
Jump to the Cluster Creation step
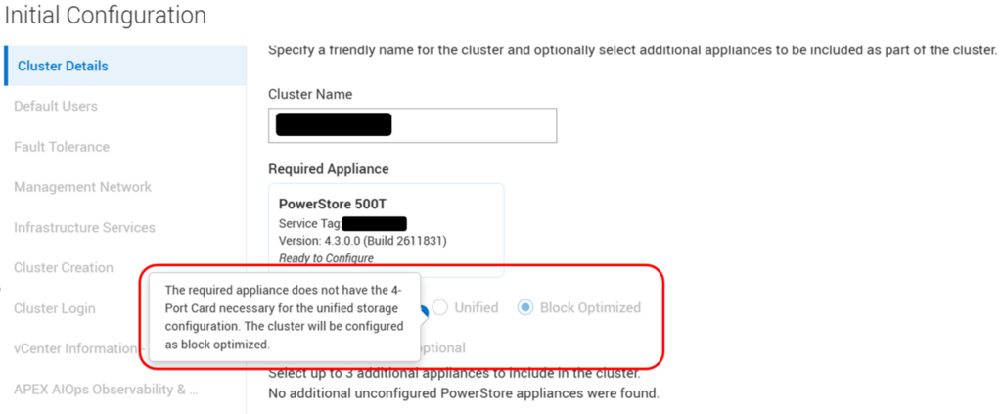(x=64, y=268)
